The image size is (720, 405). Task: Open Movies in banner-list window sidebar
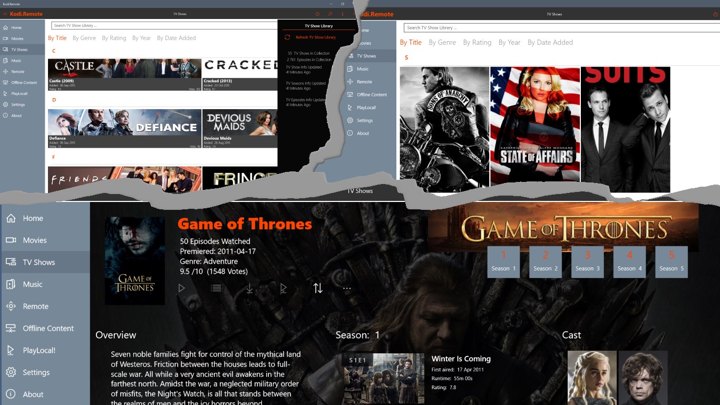coord(23,38)
